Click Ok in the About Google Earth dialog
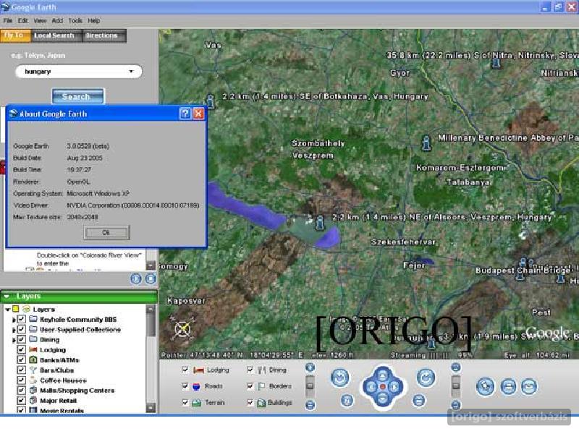The height and width of the screenshot is (434, 579). click(x=106, y=232)
